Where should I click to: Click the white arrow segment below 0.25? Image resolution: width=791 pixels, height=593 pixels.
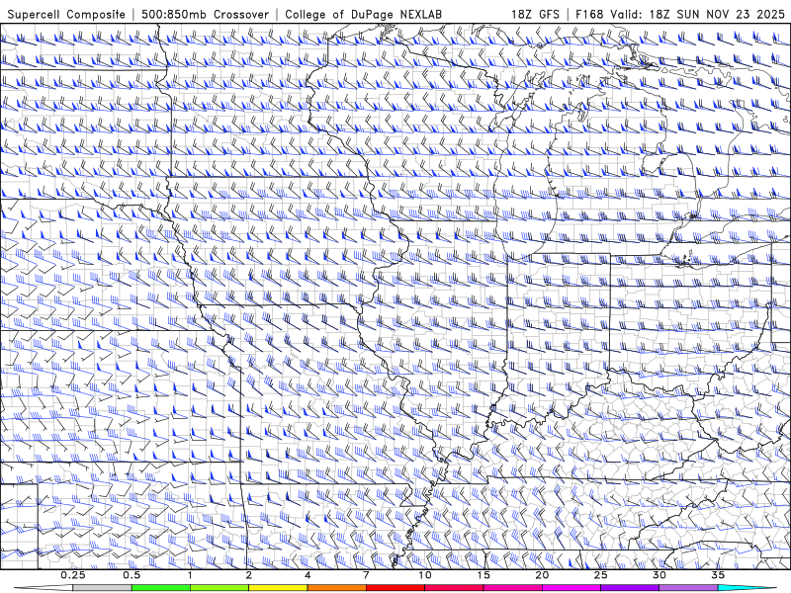point(44,588)
